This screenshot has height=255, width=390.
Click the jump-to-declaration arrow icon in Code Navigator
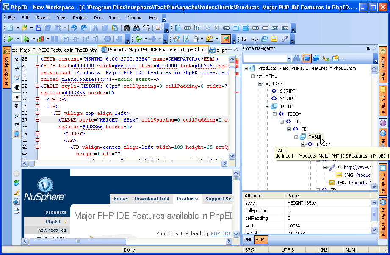coord(326,58)
